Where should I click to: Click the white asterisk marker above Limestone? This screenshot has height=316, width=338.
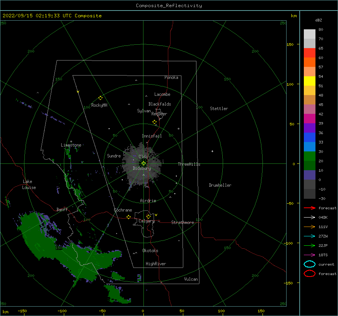click(x=71, y=142)
